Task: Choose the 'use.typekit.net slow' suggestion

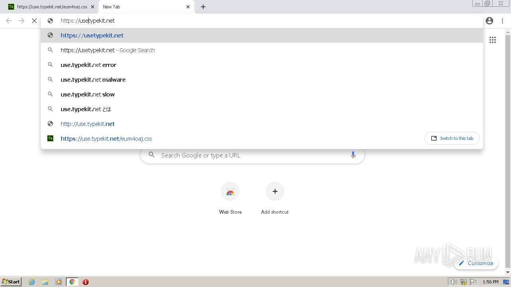Action: (262, 94)
